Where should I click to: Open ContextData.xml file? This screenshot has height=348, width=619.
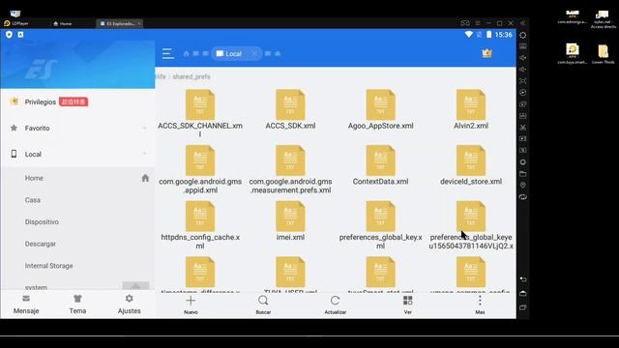point(380,165)
